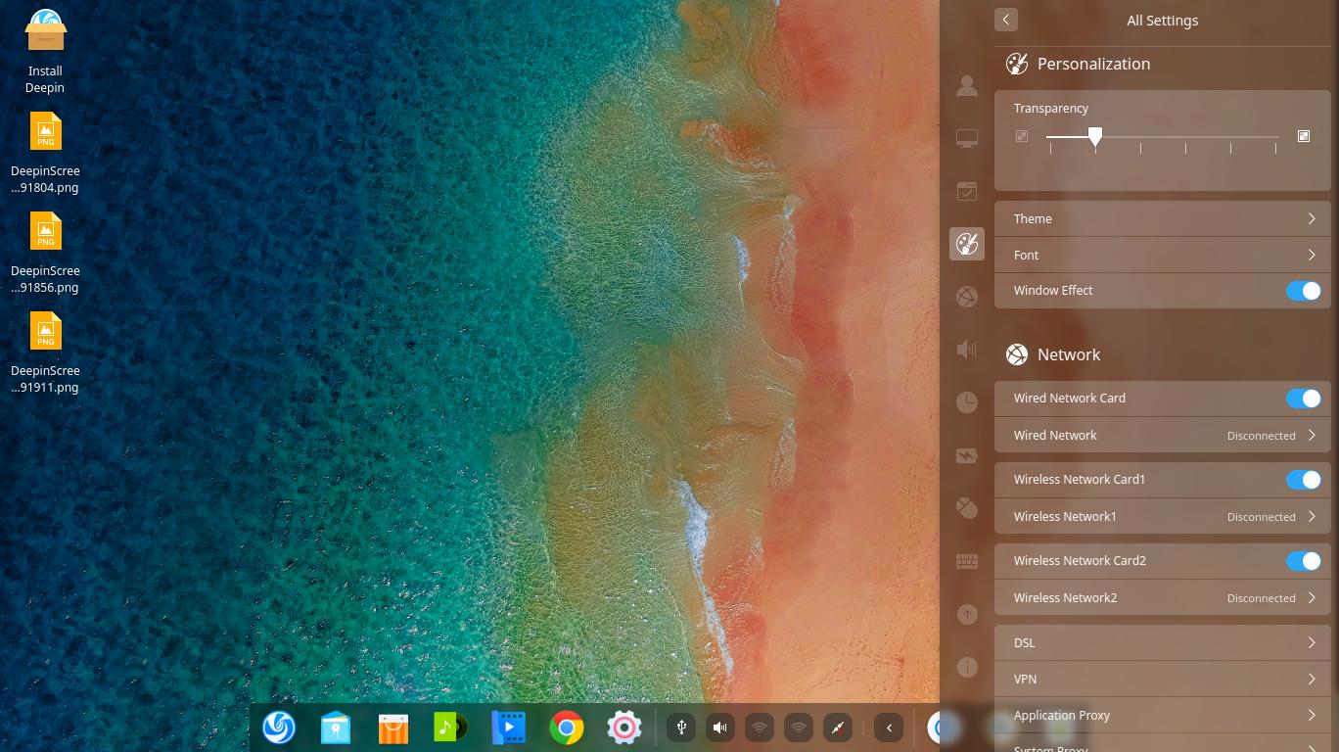This screenshot has height=752, width=1339.
Task: Turn off Wired Network Card
Action: tap(1303, 399)
